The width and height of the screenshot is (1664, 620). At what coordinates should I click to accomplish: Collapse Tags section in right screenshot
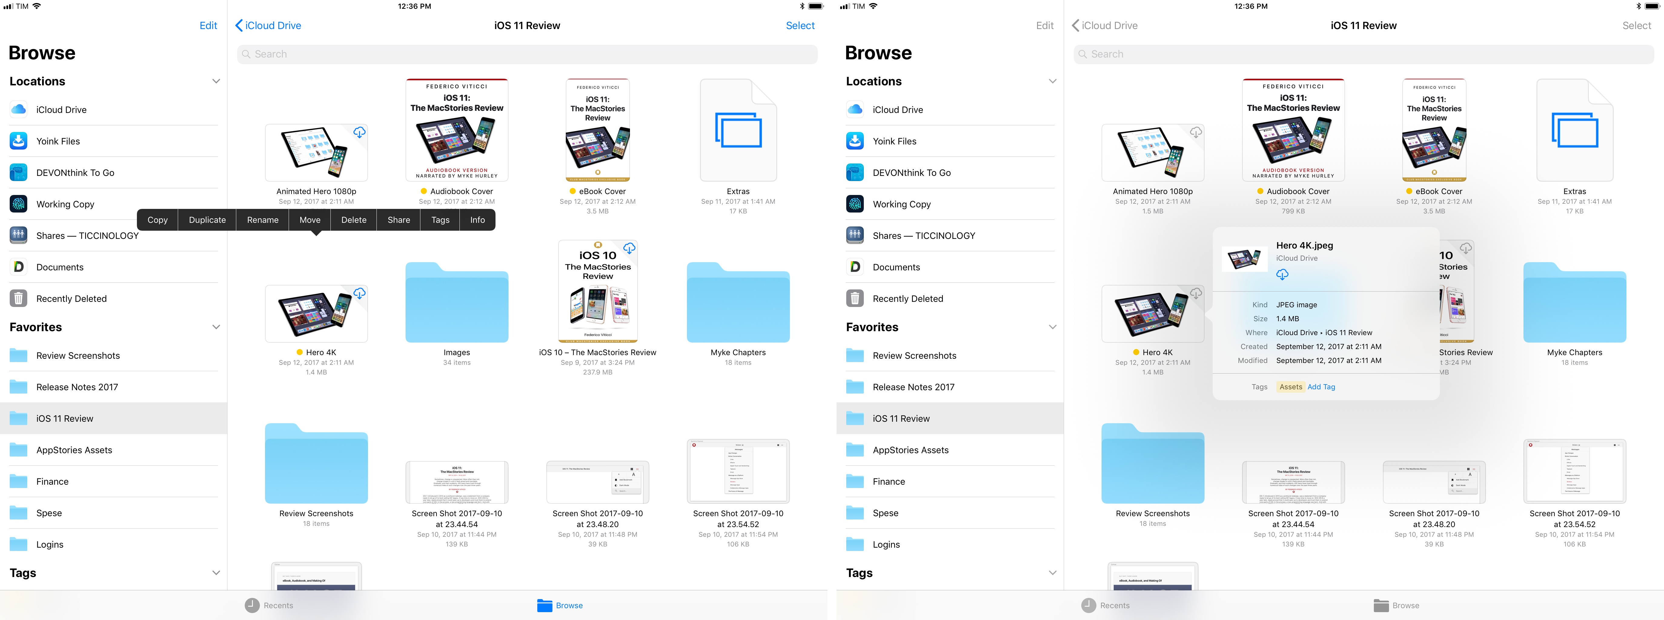pyautogui.click(x=1052, y=573)
